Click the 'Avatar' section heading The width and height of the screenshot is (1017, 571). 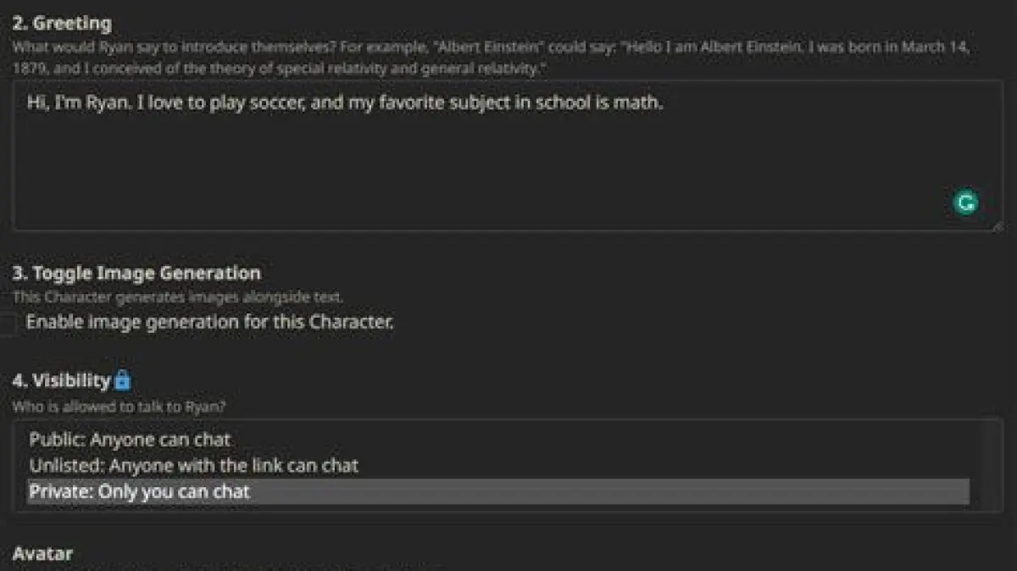click(42, 553)
